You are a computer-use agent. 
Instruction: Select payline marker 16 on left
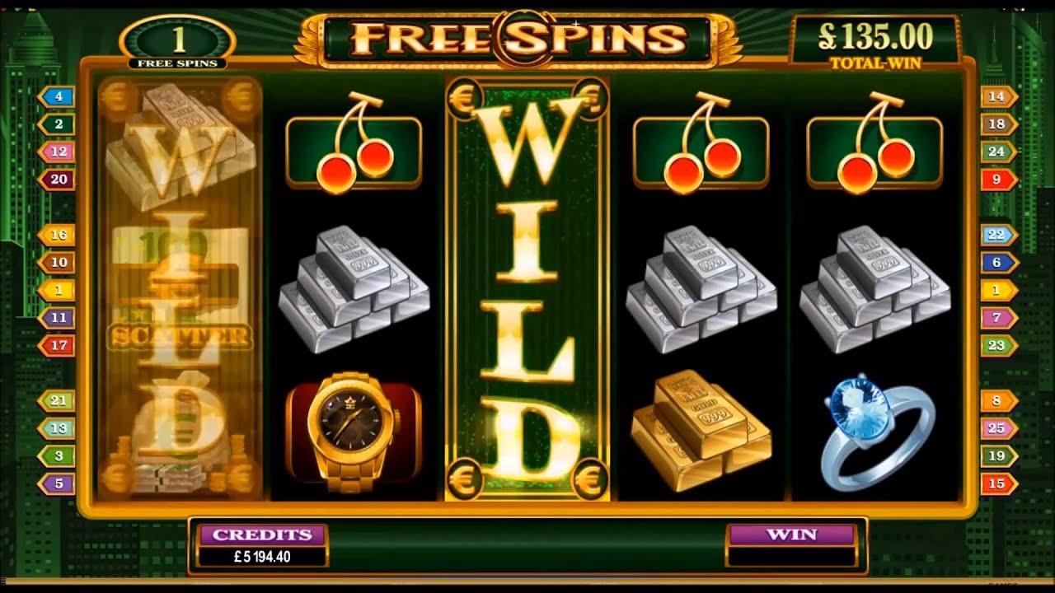click(57, 235)
